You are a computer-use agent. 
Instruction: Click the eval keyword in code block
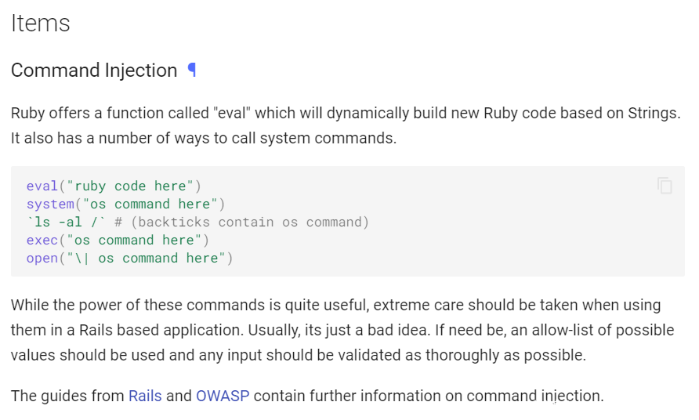pos(42,186)
